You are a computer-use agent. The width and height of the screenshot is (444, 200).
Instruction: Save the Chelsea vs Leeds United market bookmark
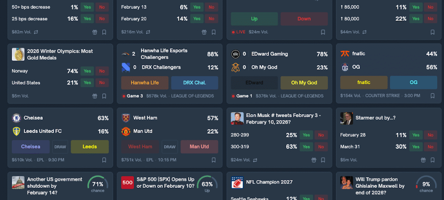point(104,160)
